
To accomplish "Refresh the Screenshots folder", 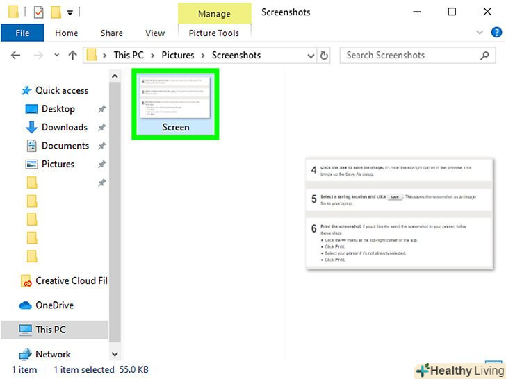I will point(324,56).
